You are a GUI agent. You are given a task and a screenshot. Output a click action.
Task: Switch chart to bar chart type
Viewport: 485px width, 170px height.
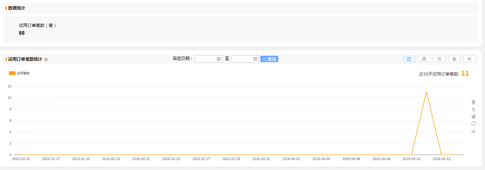(x=473, y=116)
